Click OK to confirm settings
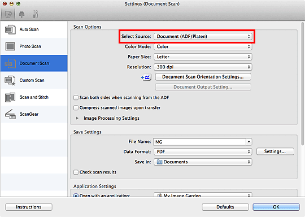Viewport: 305px width, 217px height. 276,207
